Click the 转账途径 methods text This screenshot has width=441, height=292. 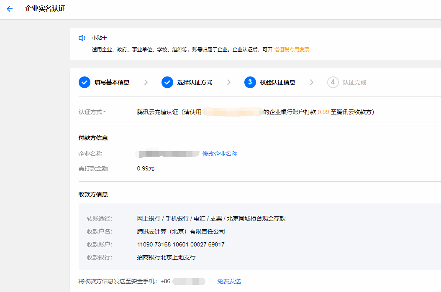coord(211,219)
